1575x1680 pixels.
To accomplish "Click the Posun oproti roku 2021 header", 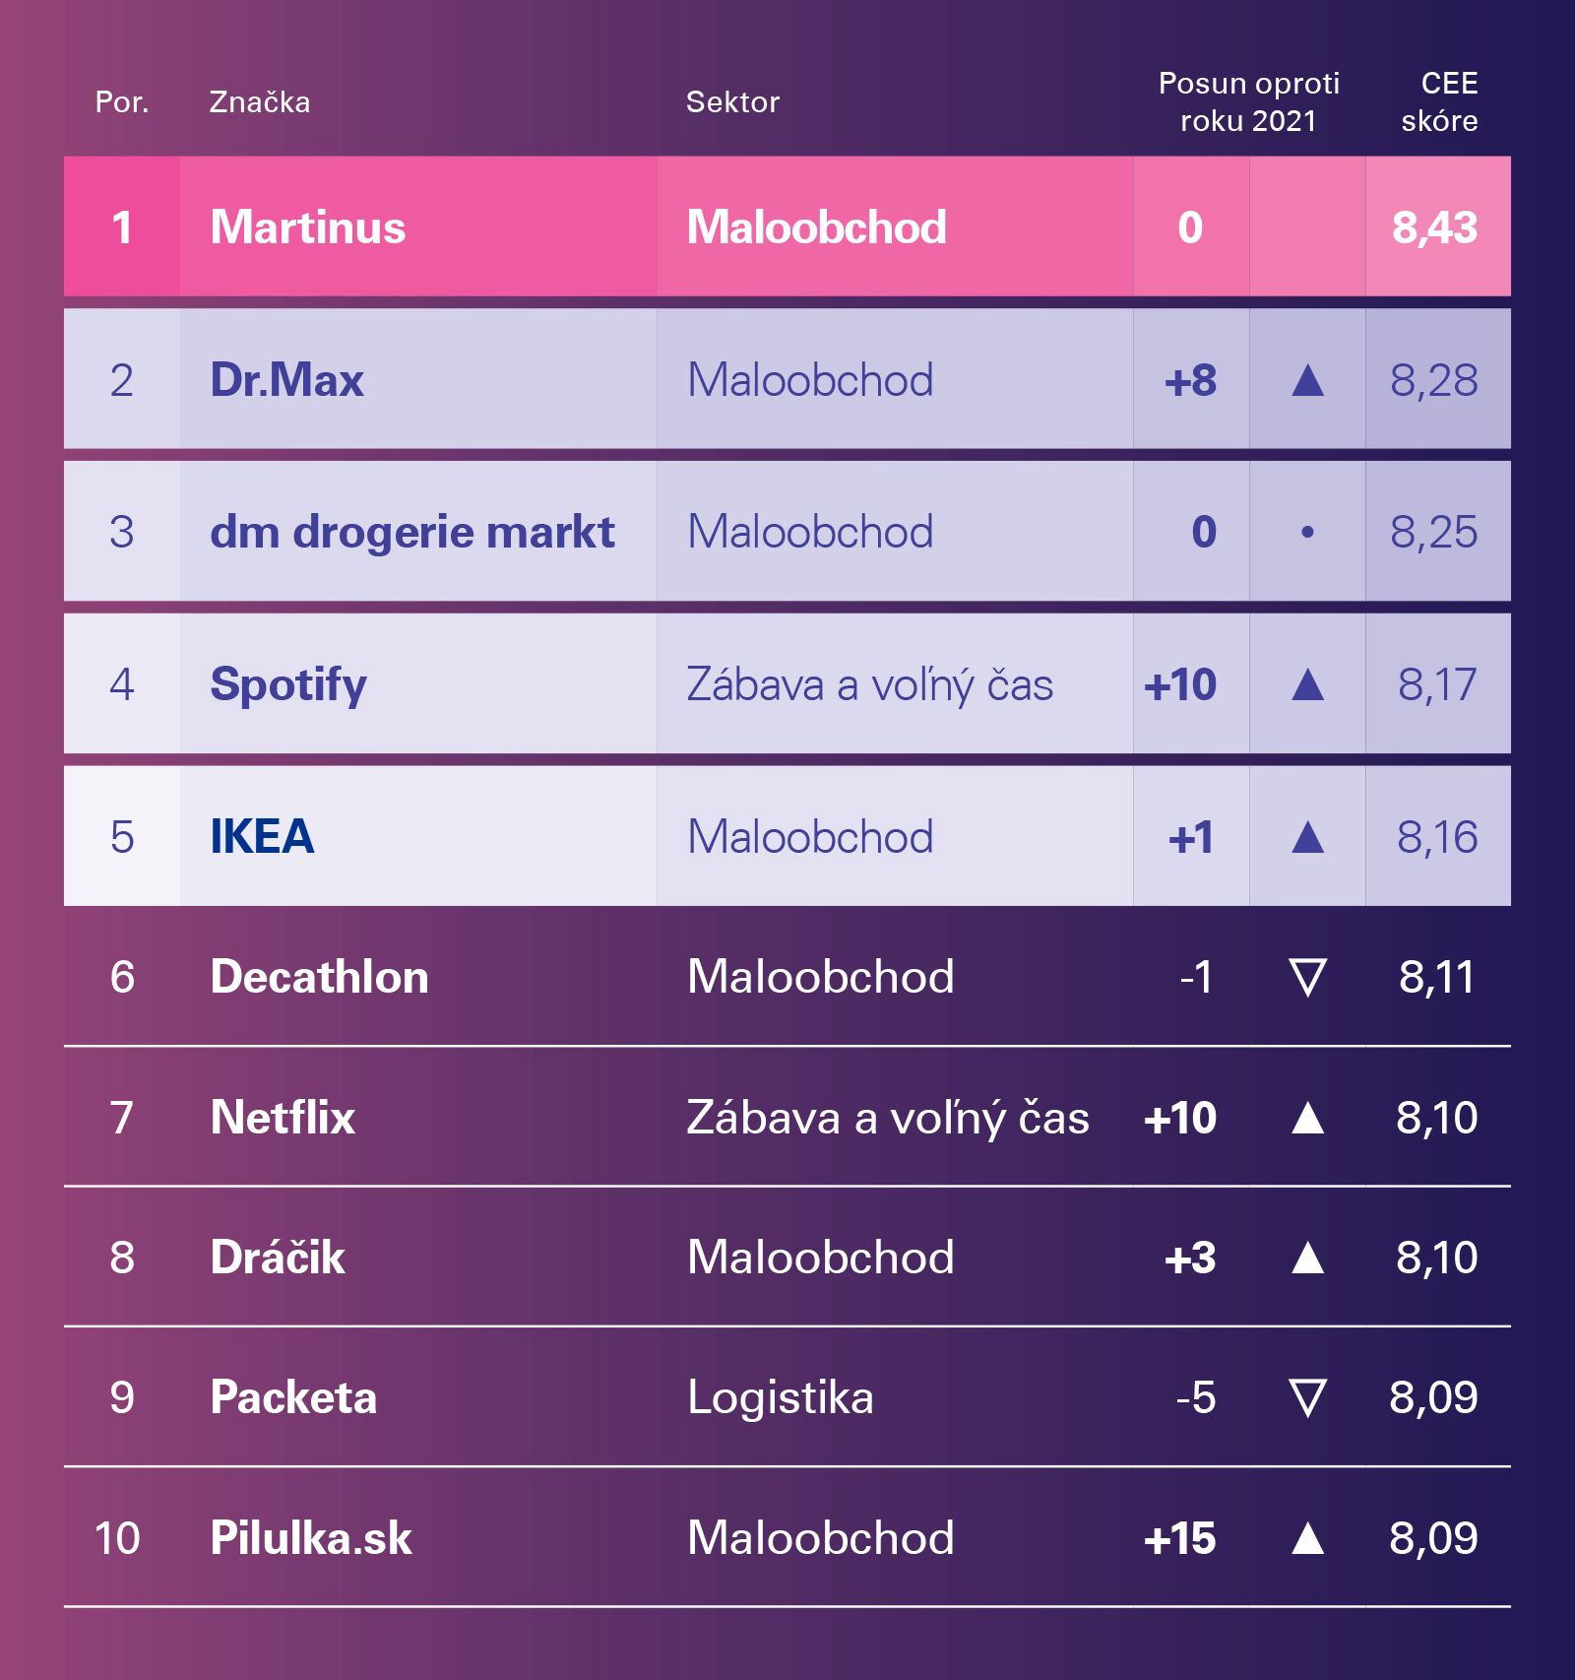I will (x=1248, y=102).
